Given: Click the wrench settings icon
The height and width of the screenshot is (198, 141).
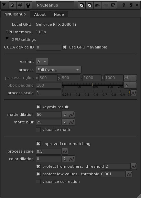Looking at the screenshot, I should (28, 5).
